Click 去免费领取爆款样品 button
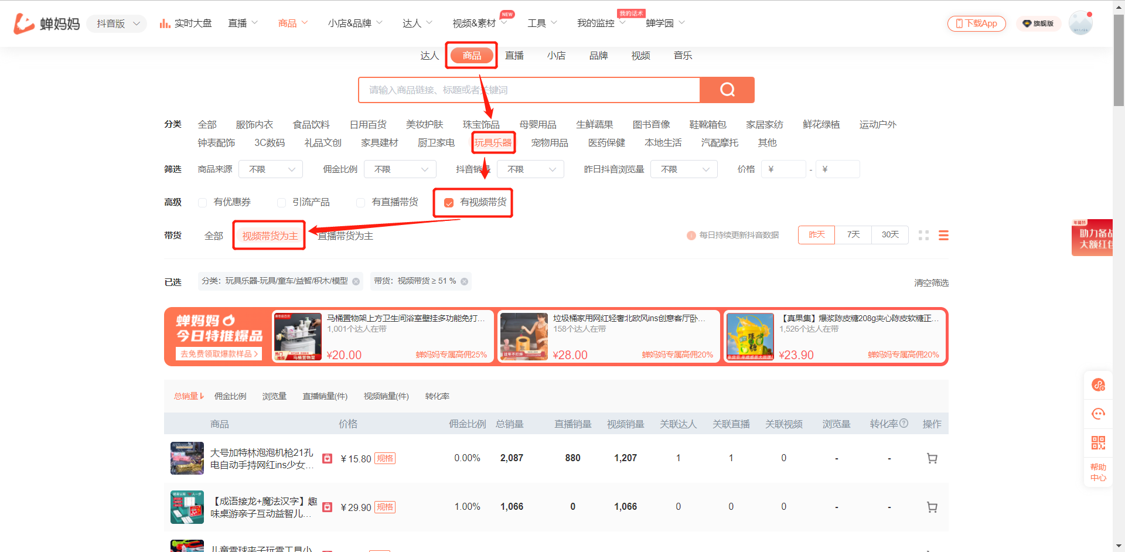This screenshot has height=552, width=1125. point(219,354)
